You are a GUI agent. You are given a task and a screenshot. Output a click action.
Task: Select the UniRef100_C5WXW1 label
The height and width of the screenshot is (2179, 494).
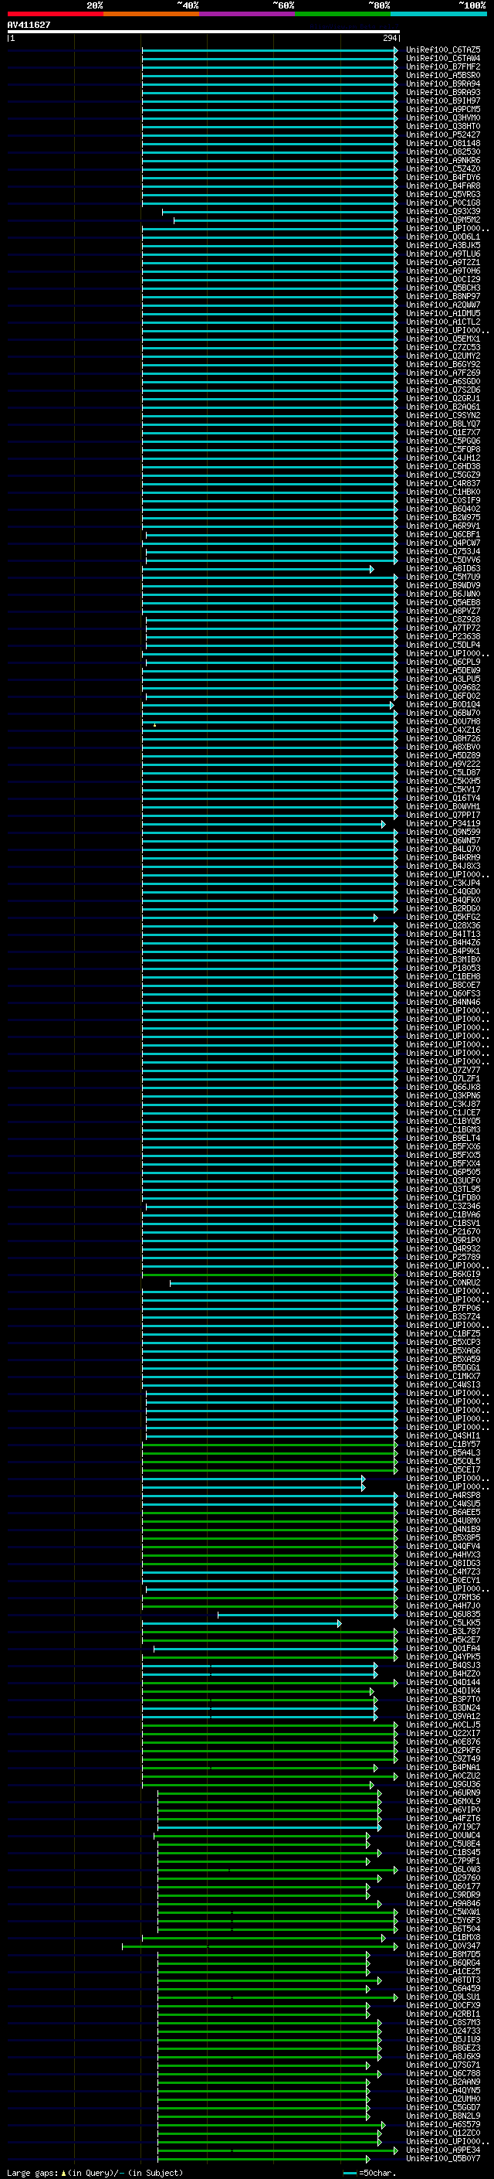[x=443, y=1912]
